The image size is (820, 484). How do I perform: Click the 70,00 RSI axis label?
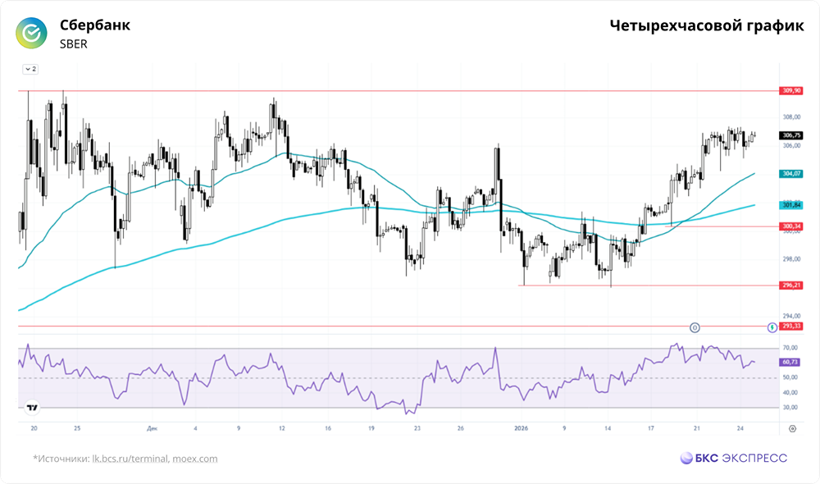[x=790, y=348]
